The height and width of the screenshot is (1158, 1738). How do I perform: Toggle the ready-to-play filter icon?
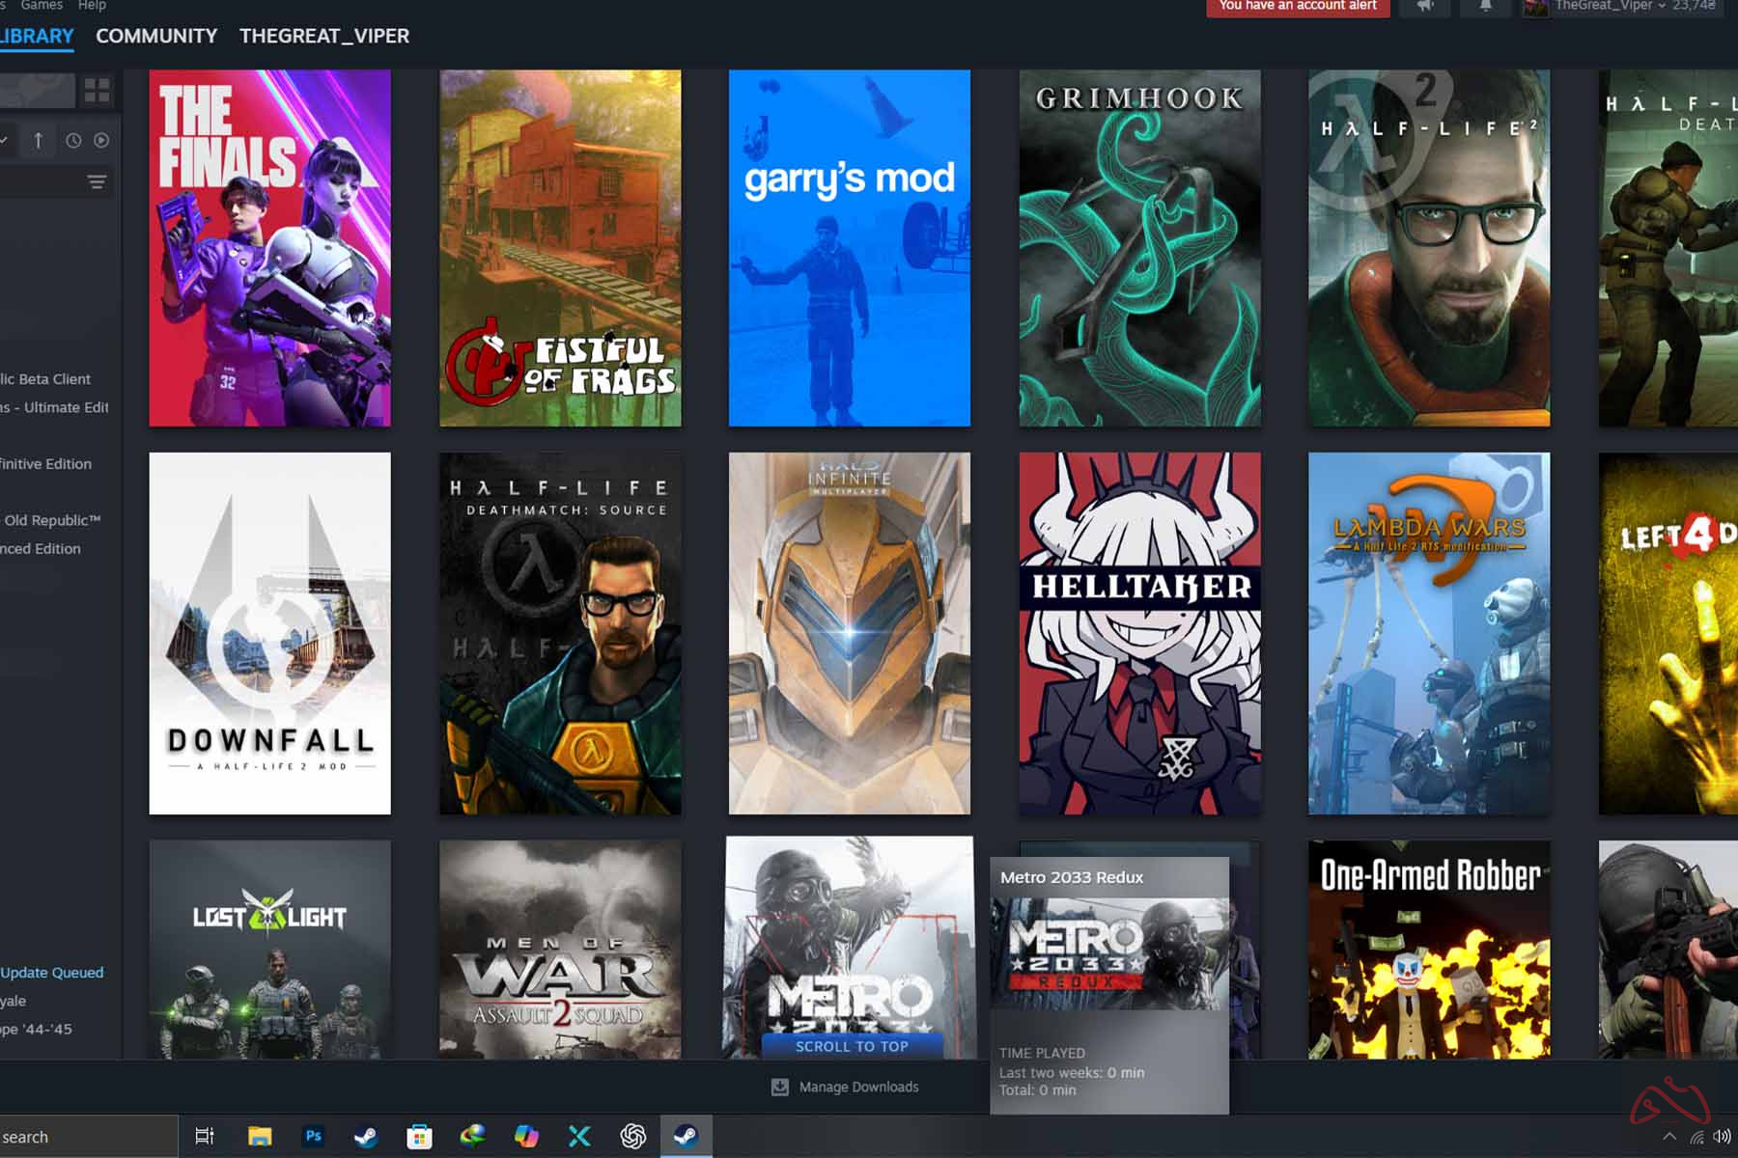[x=101, y=141]
